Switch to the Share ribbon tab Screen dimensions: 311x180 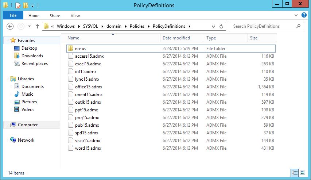(x=55, y=16)
